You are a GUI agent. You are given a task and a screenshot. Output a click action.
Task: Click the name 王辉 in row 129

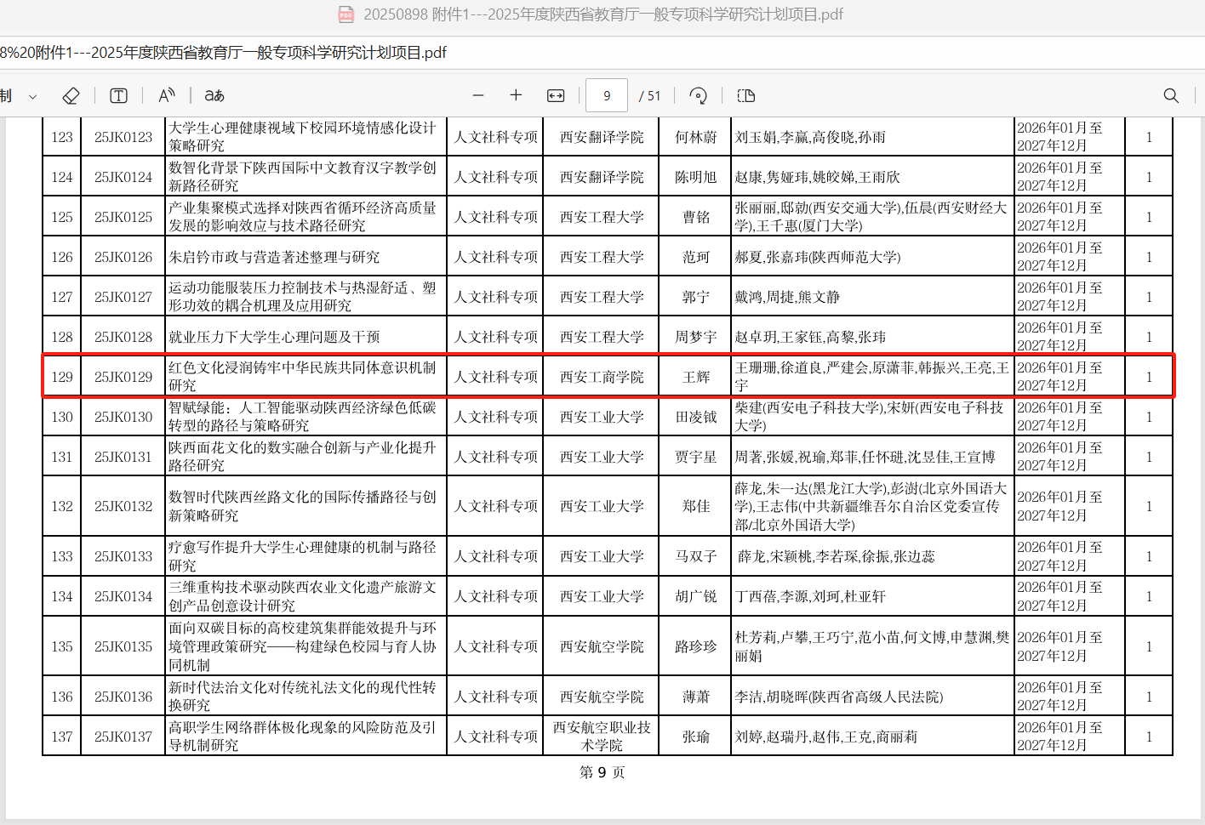pyautogui.click(x=695, y=377)
